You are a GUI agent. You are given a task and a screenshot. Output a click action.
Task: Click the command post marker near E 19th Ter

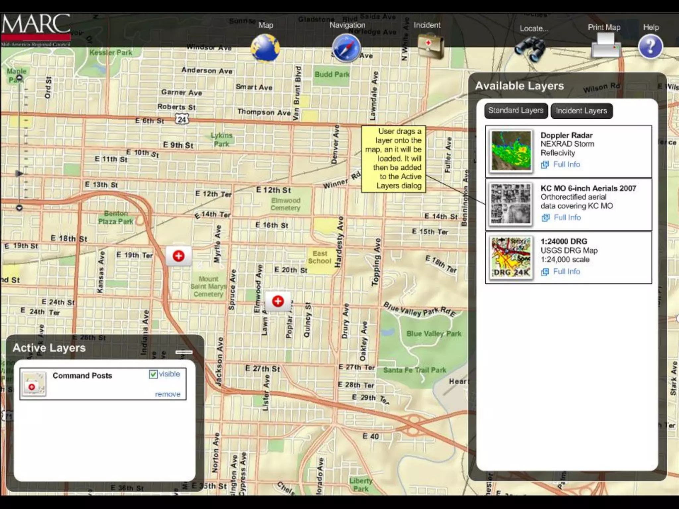pyautogui.click(x=179, y=255)
